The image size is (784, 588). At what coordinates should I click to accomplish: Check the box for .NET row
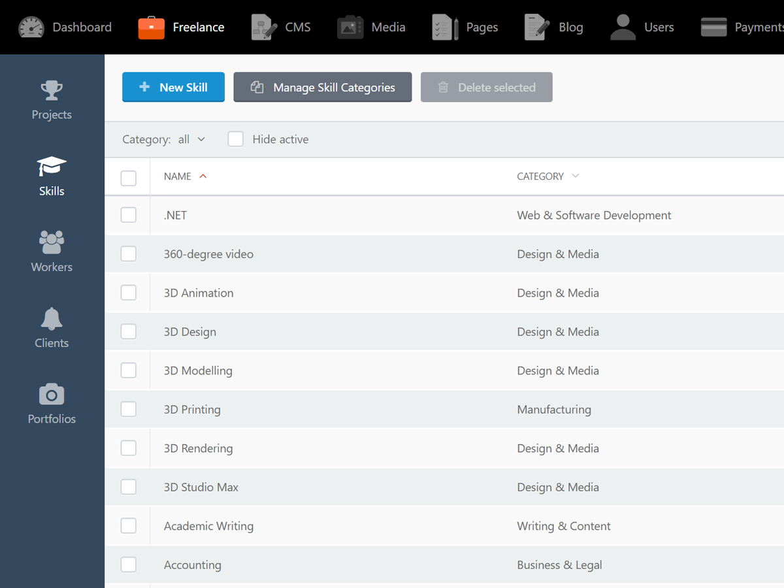(x=129, y=215)
